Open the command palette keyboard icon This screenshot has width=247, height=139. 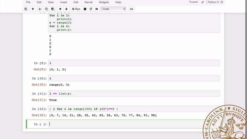(131, 9)
